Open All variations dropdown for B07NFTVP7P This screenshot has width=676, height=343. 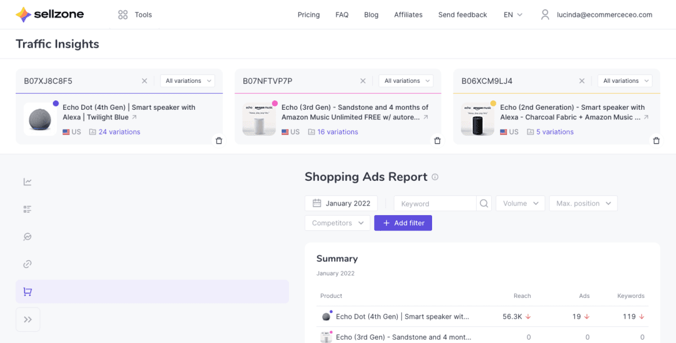[x=406, y=81]
